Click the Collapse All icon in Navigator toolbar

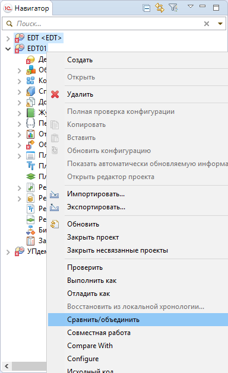coord(147,8)
